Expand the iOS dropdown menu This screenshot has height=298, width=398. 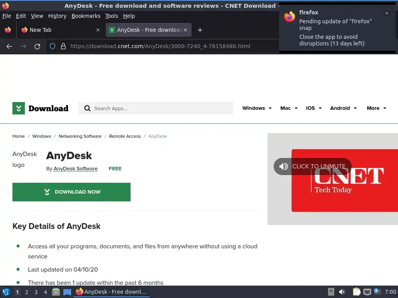tap(314, 108)
